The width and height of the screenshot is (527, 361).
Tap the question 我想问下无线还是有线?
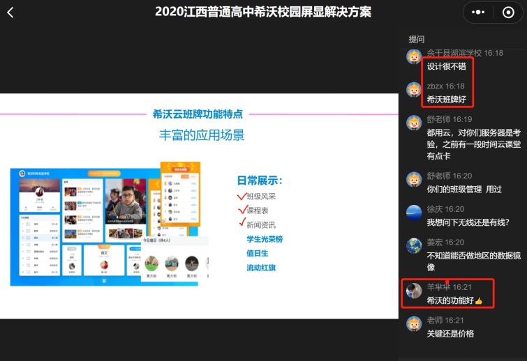pyautogui.click(x=468, y=222)
